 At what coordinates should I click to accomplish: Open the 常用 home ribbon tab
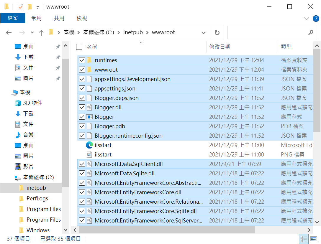click(x=36, y=18)
